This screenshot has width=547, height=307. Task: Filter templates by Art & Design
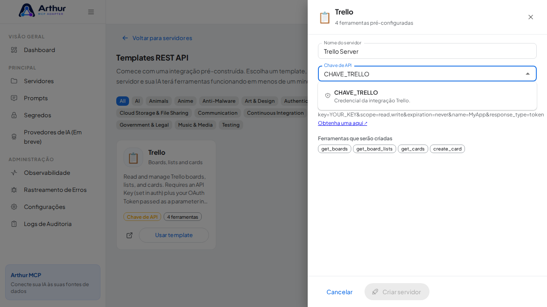click(260, 101)
